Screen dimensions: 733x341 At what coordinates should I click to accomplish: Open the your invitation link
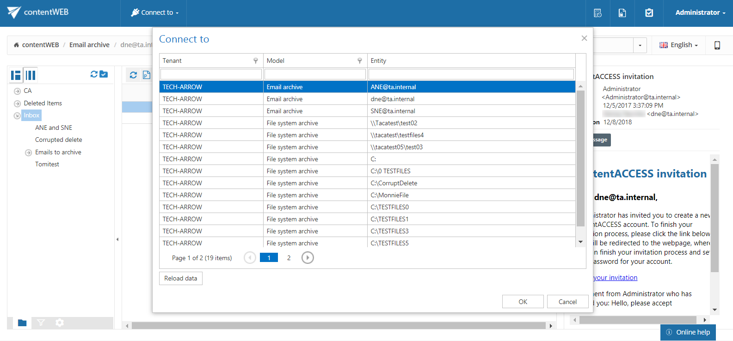[x=615, y=278]
